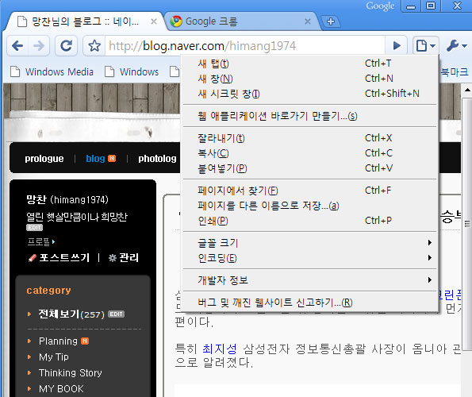This screenshot has height=397, width=472.
Task: Bookmark this page using the star icon
Action: click(94, 46)
